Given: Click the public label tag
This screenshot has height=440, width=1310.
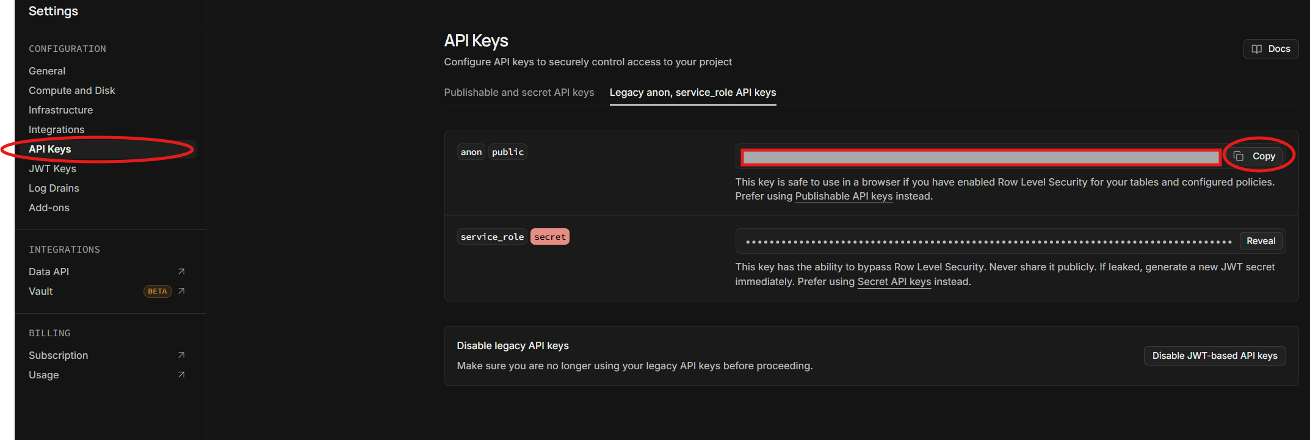Looking at the screenshot, I should pos(508,152).
